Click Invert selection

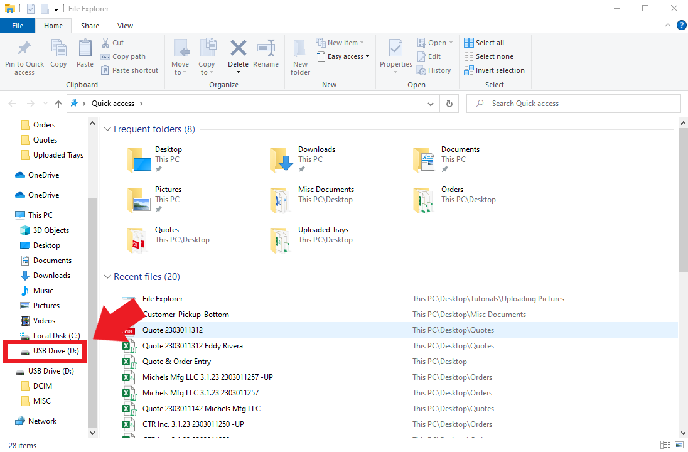pyautogui.click(x=495, y=70)
